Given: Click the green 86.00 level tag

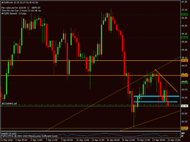Looking at the screenshot, I should 185,38.
